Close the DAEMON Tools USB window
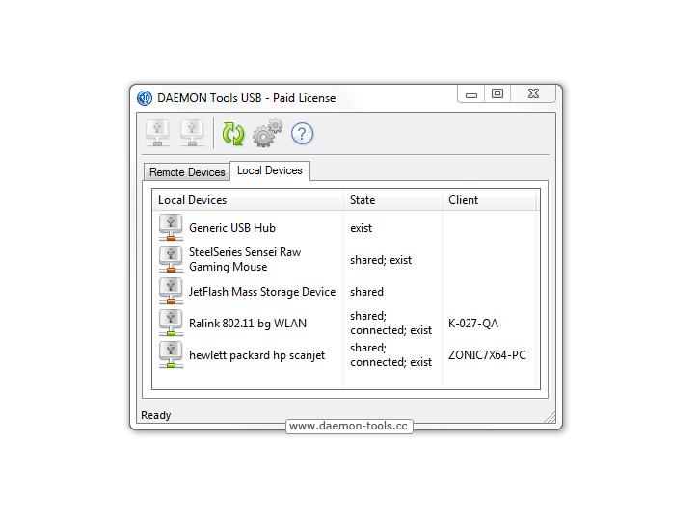 (x=533, y=94)
